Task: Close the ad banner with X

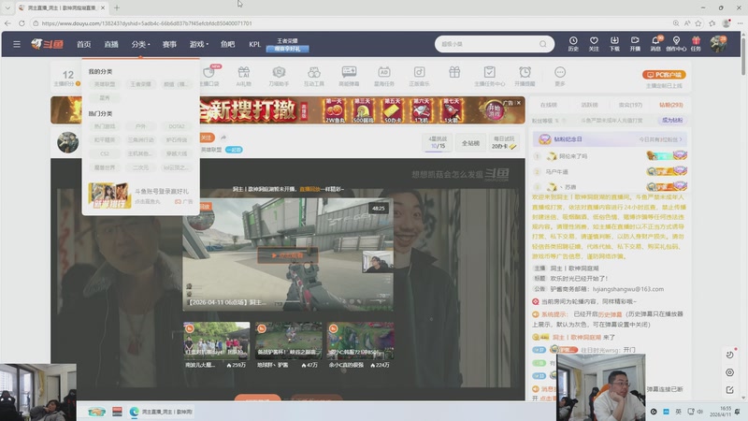Action: (x=519, y=103)
